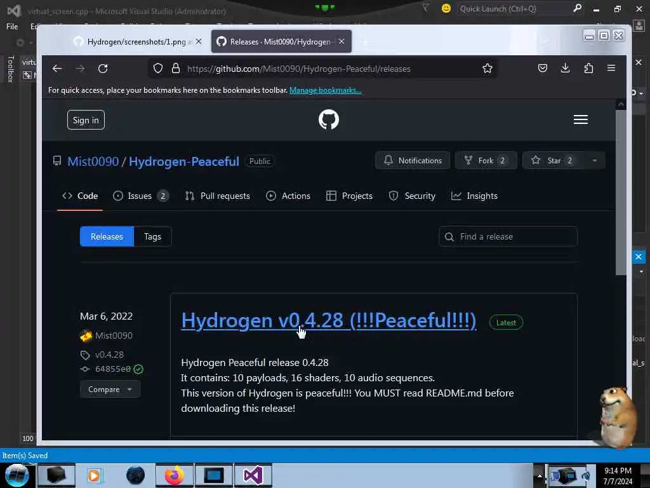Open commit 64855e0
The width and height of the screenshot is (650, 488).
coord(113,369)
